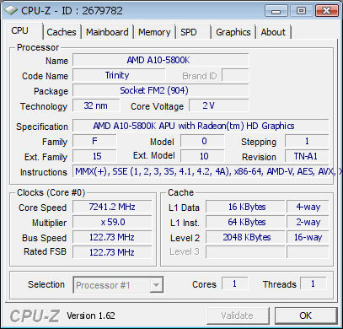Click the Validate button

pos(238,316)
